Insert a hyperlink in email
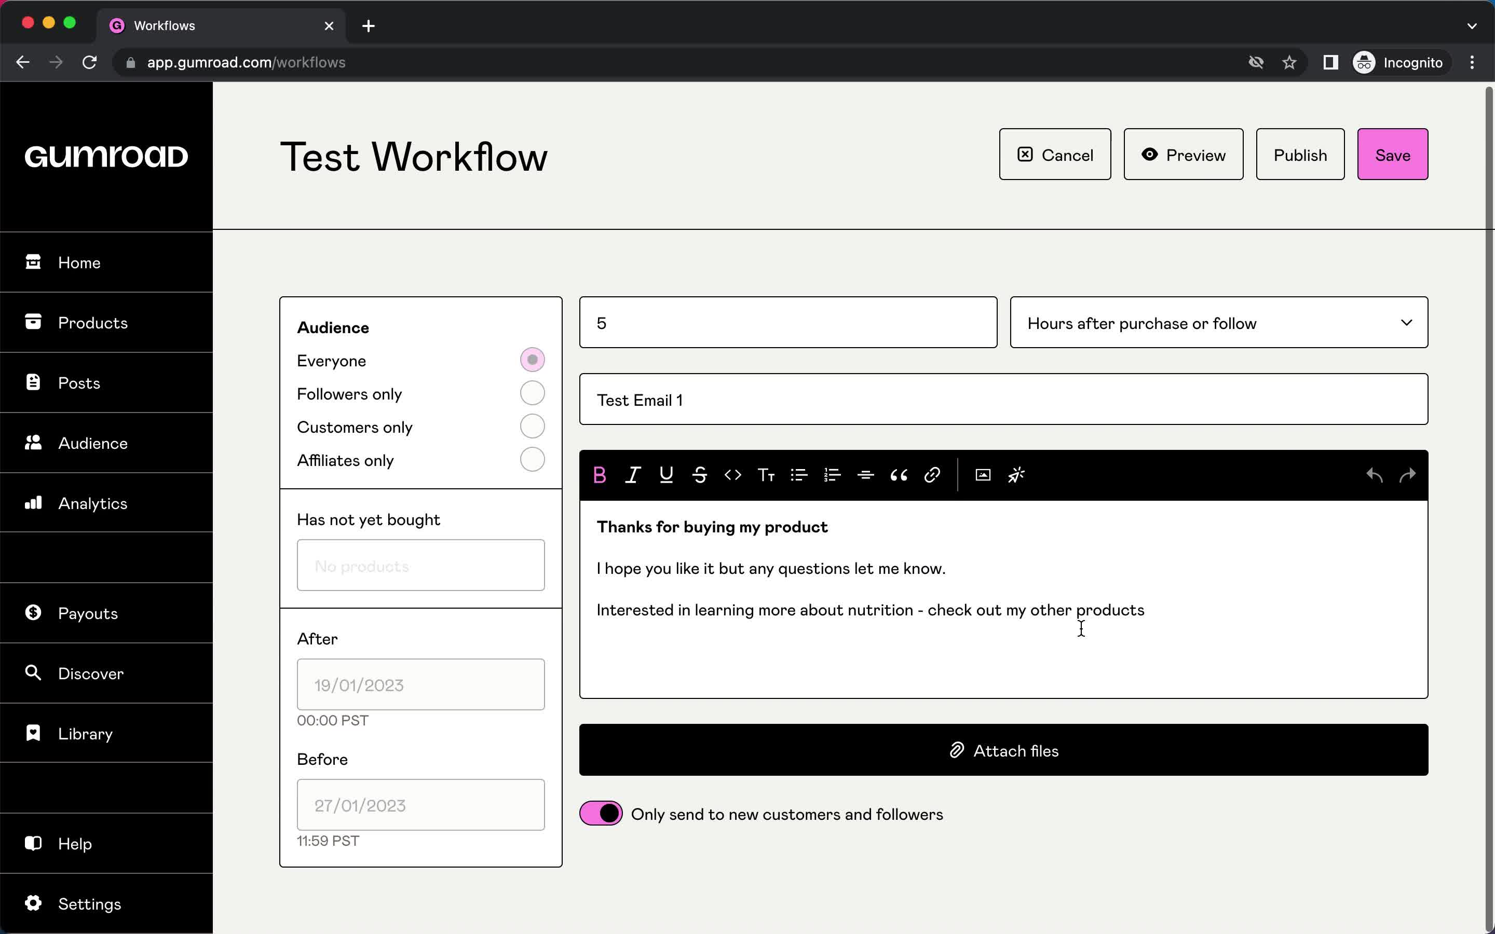Viewport: 1495px width, 934px height. [932, 475]
